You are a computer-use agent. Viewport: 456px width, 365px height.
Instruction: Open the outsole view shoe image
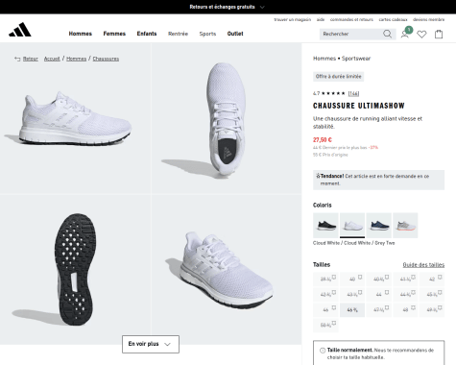tap(75, 270)
